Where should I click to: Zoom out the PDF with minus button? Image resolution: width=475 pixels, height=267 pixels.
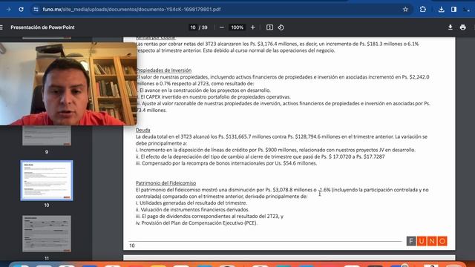pos(222,27)
